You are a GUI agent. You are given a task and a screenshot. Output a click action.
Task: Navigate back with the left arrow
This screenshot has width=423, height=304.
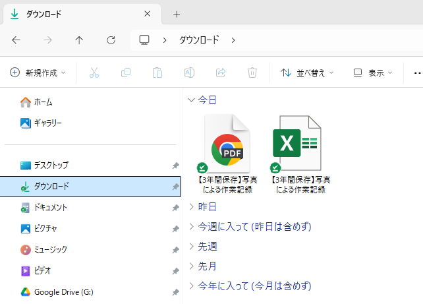(x=16, y=40)
